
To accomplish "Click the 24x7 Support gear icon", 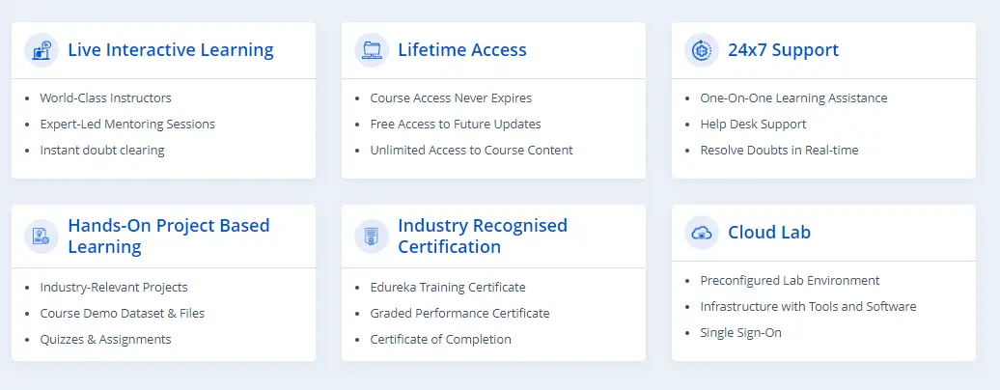I will click(x=702, y=50).
